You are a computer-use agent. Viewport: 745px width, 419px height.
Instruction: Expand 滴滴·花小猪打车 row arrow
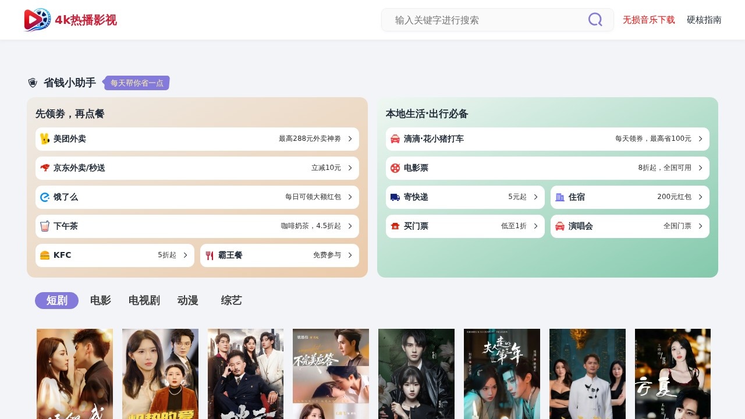click(x=700, y=139)
